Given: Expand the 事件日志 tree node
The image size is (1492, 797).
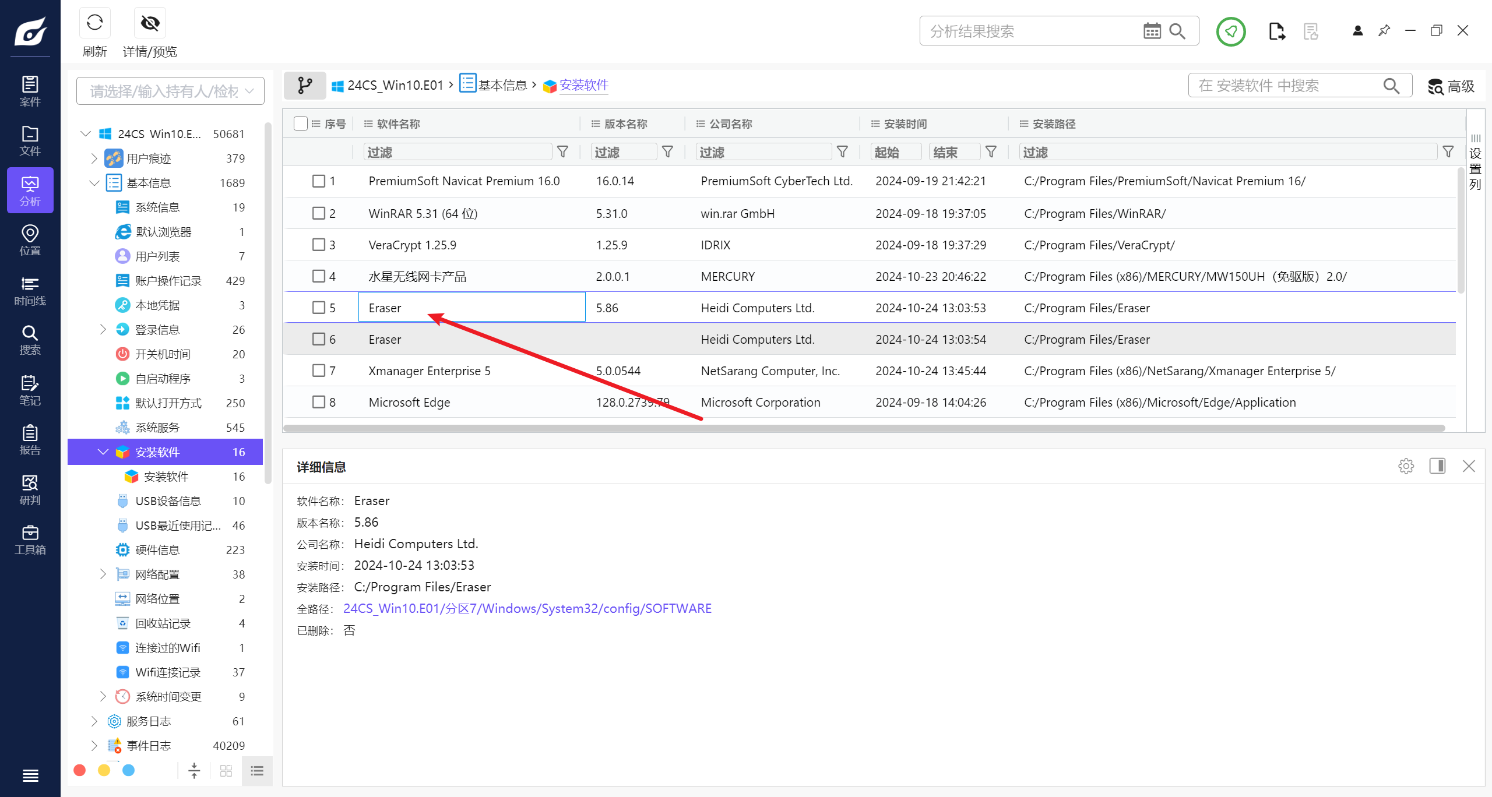Looking at the screenshot, I should 94,746.
